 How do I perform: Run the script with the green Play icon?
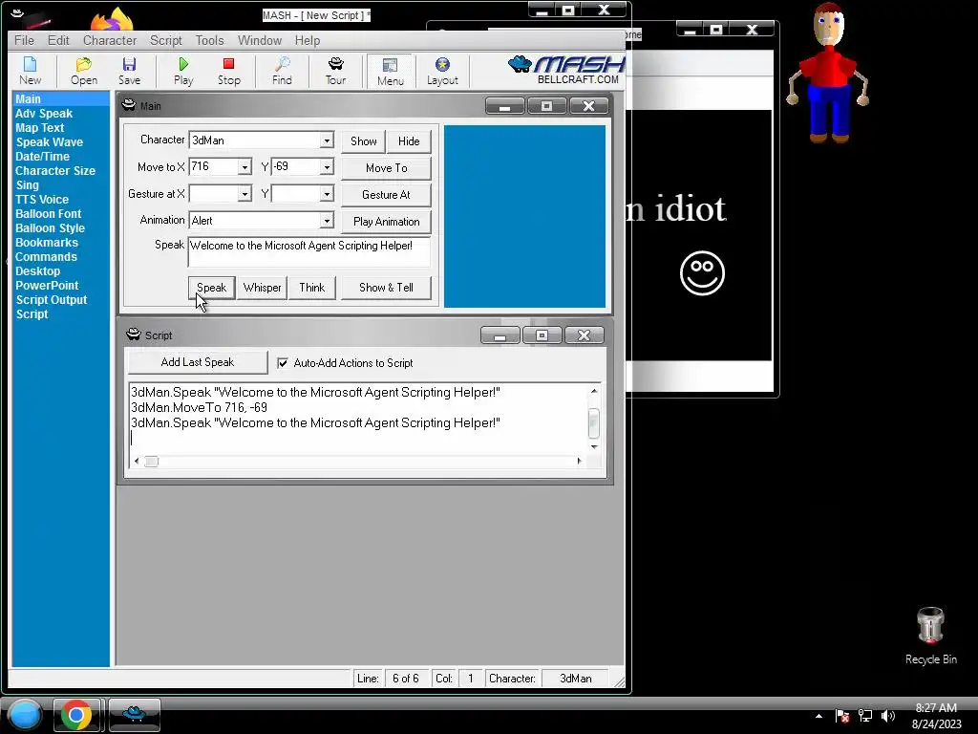click(183, 71)
